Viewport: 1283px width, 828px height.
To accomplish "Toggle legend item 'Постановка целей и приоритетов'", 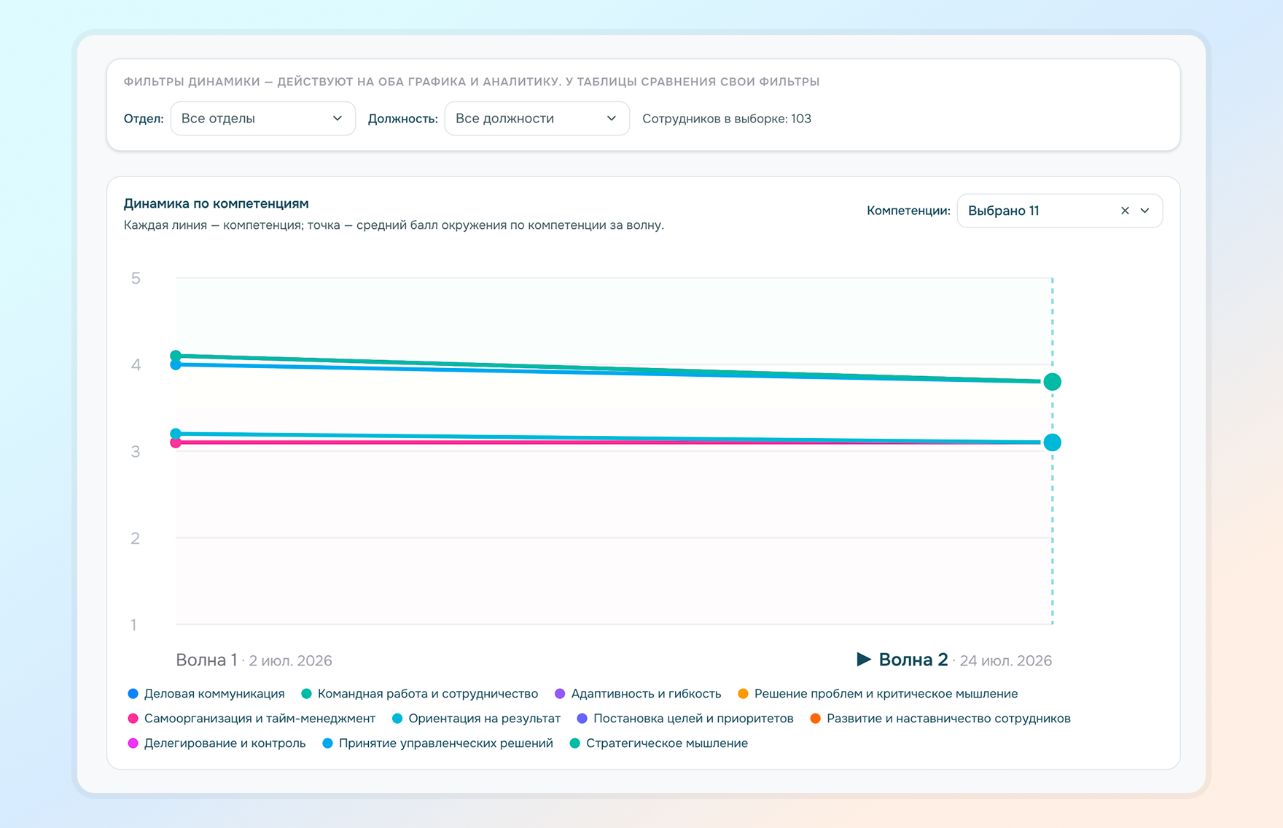I will [x=685, y=718].
